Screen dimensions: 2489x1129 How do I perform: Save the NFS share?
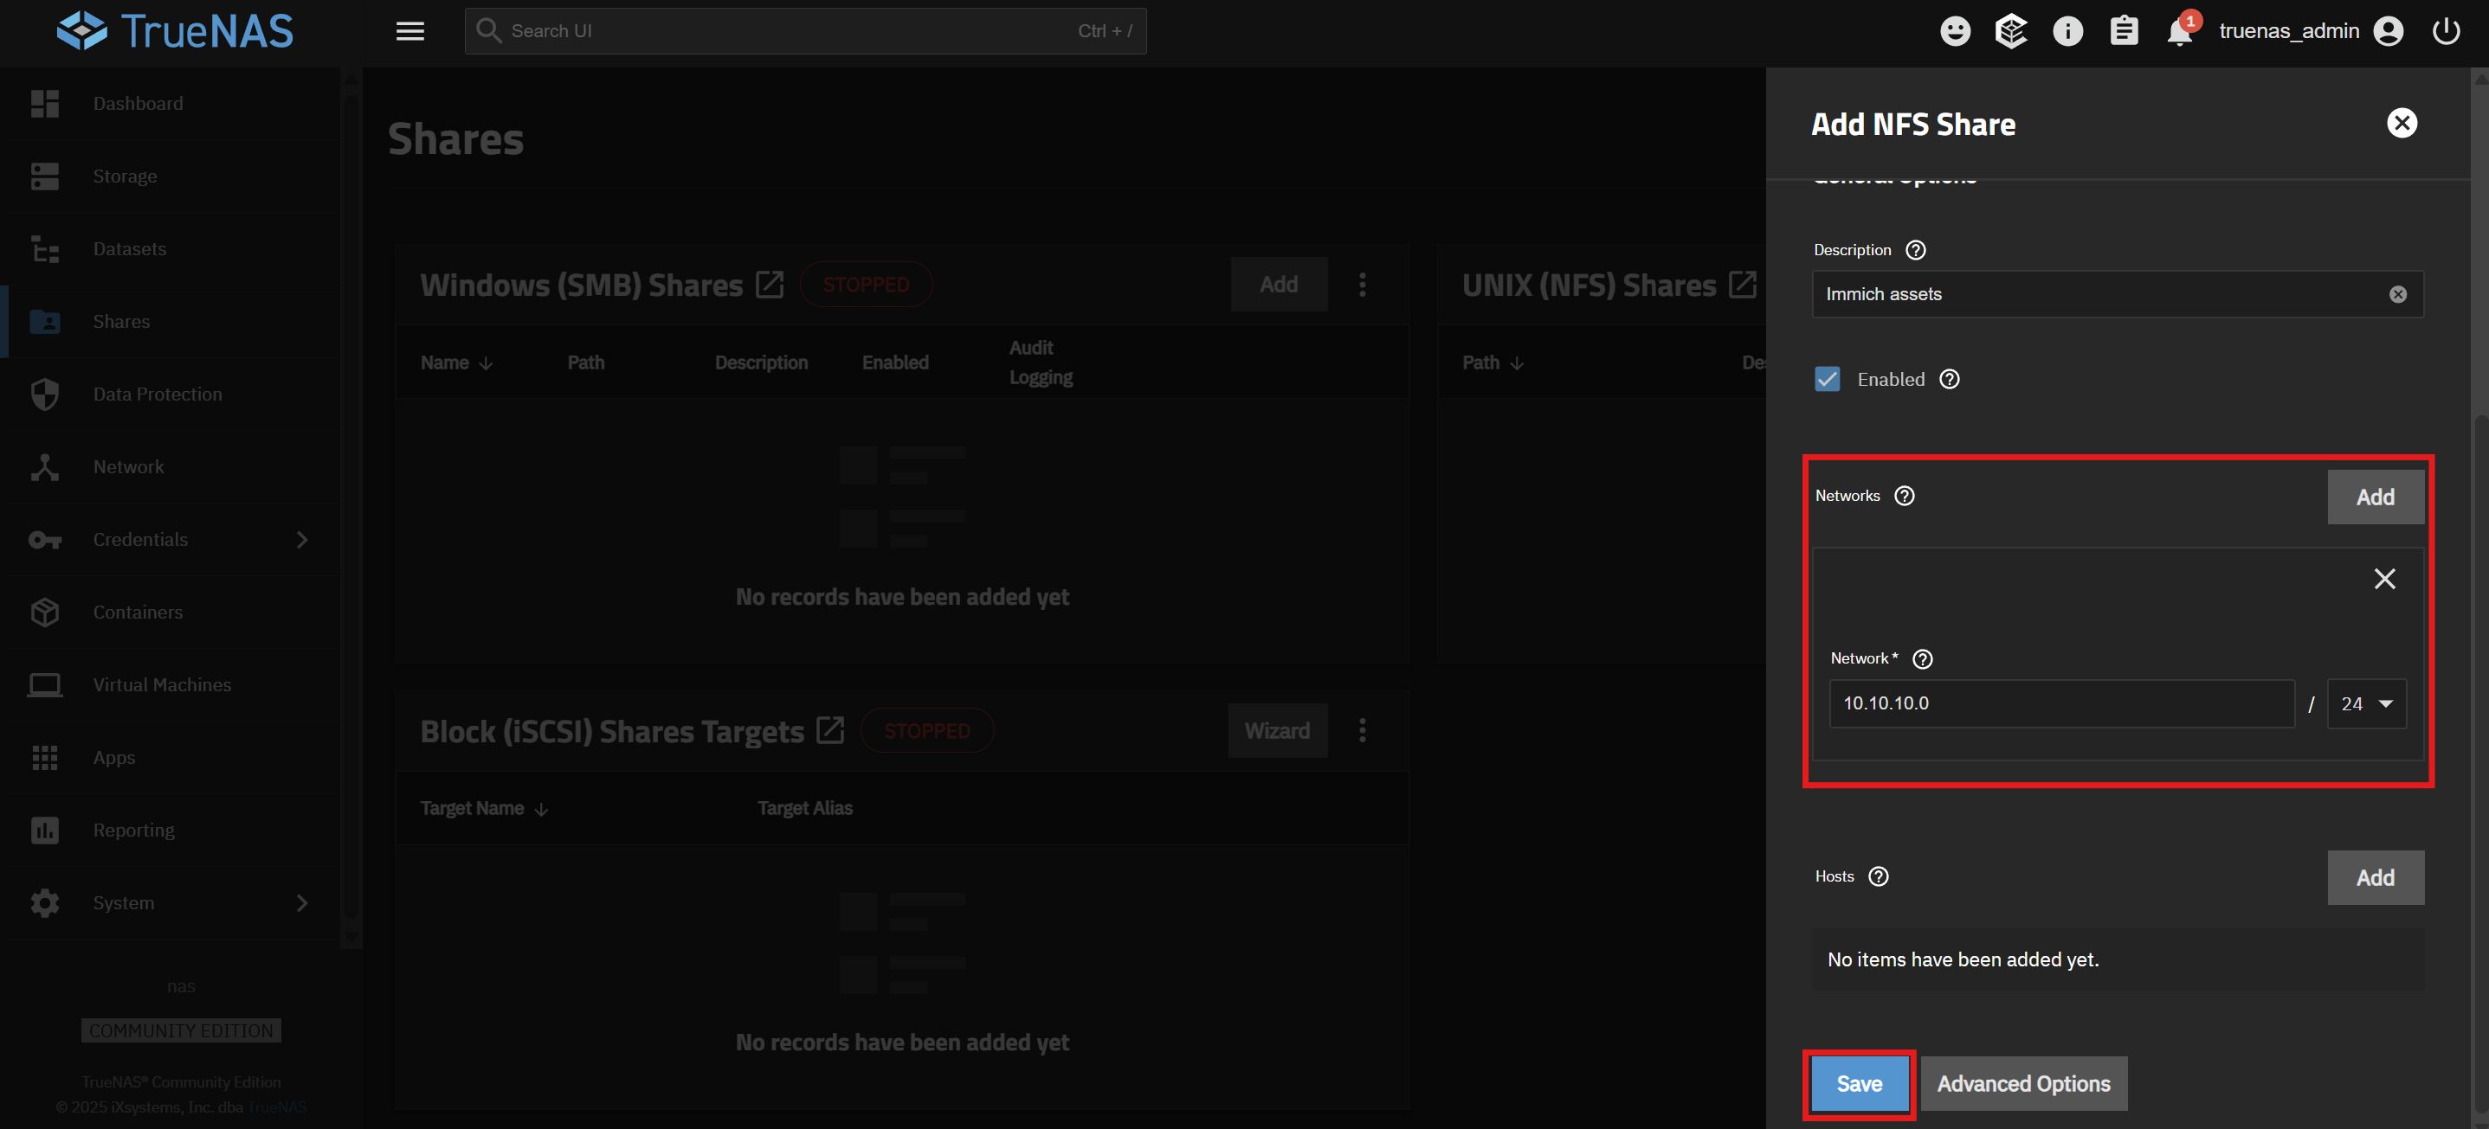[1858, 1084]
